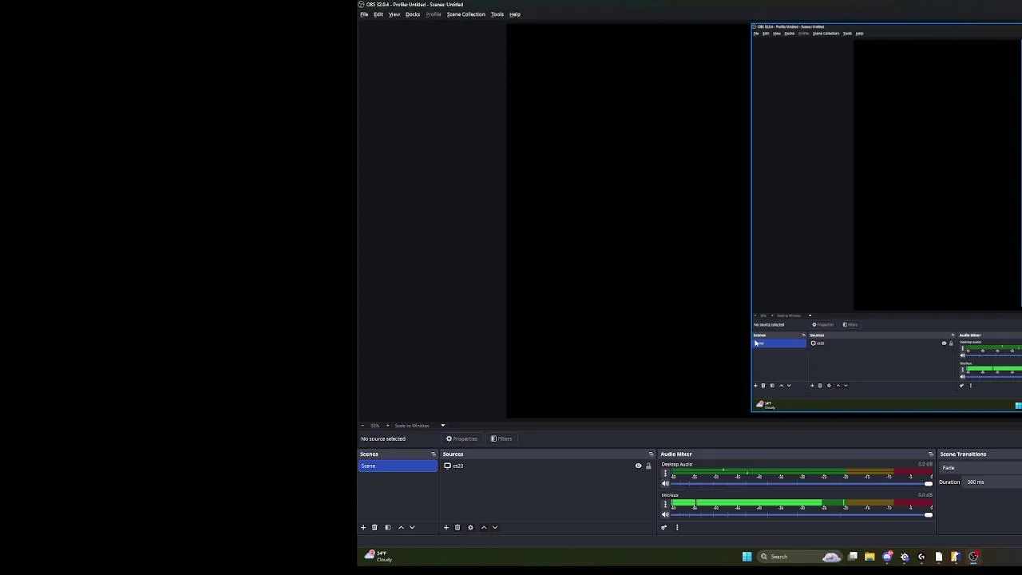Click the Duration 300 ms field
Image resolution: width=1022 pixels, height=575 pixels.
[x=993, y=482]
